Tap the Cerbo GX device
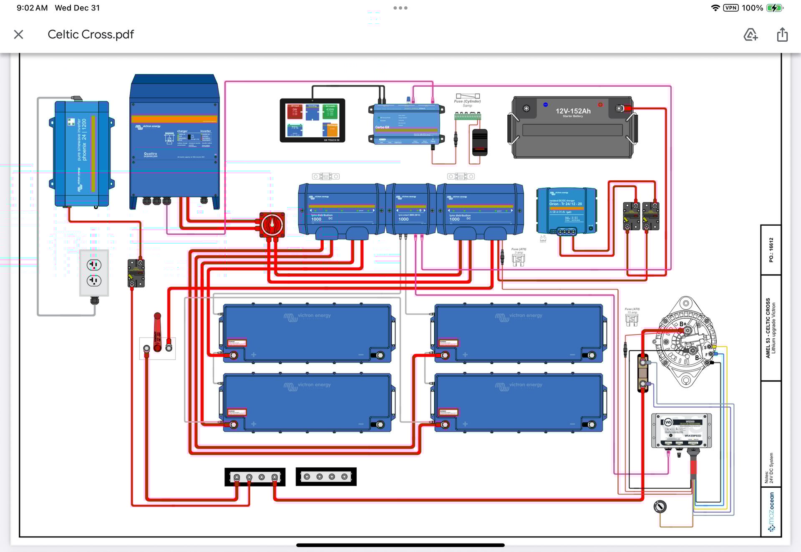 click(406, 124)
